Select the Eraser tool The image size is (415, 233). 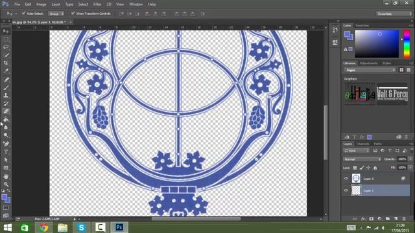tap(6, 111)
